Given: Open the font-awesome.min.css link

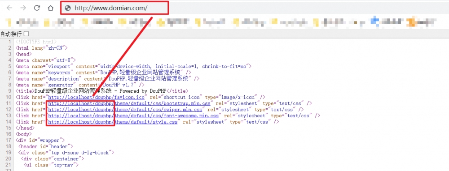Looking at the screenshot, I should point(133,115).
